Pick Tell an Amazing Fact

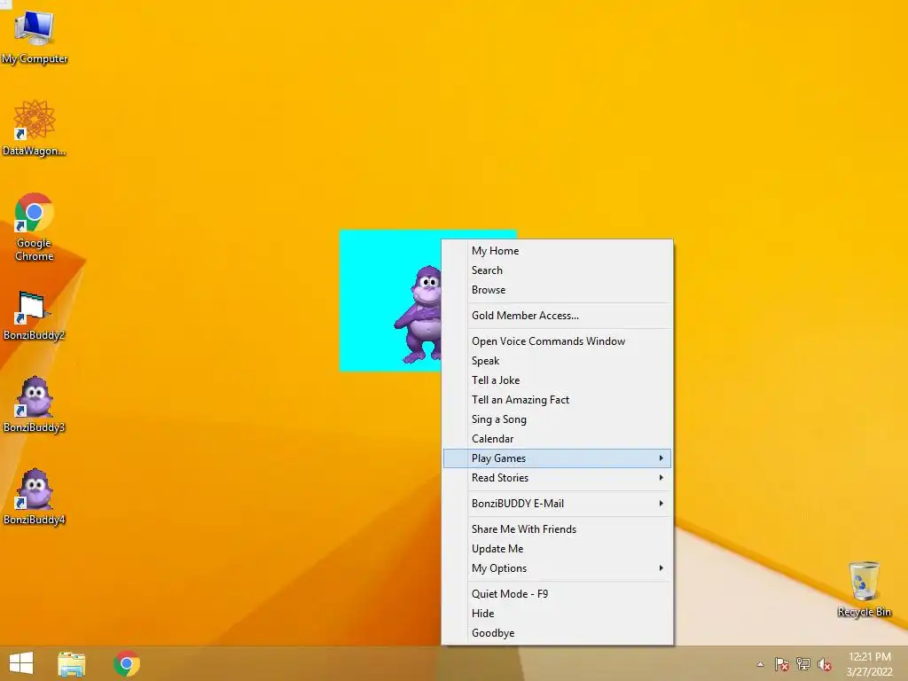pyautogui.click(x=557, y=400)
